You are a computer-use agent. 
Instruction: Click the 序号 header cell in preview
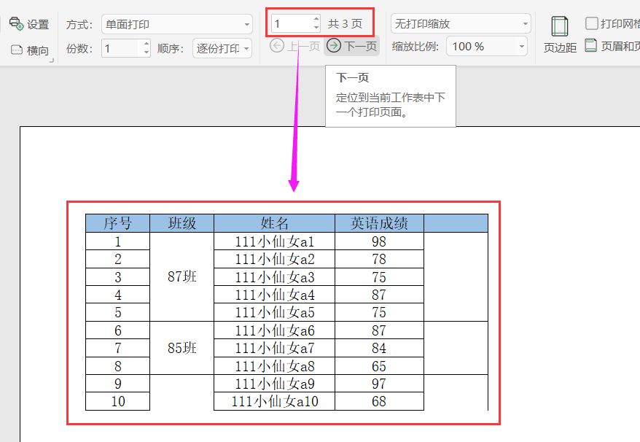coord(117,223)
